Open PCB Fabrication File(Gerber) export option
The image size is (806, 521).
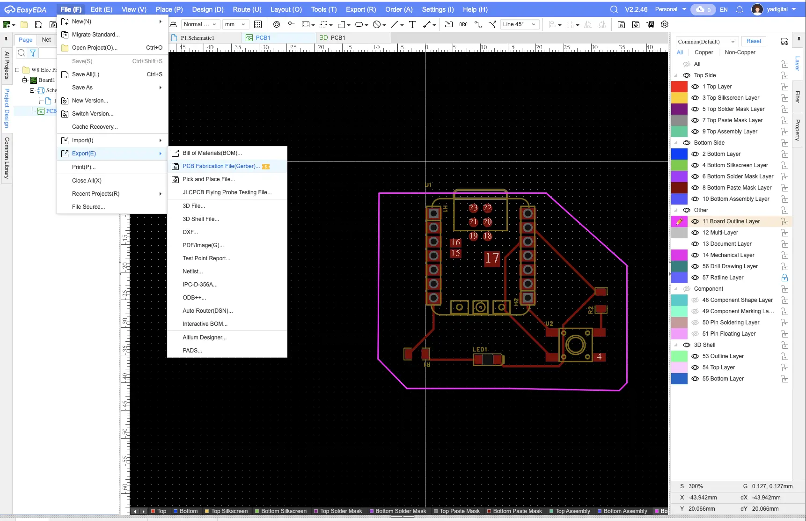(221, 166)
